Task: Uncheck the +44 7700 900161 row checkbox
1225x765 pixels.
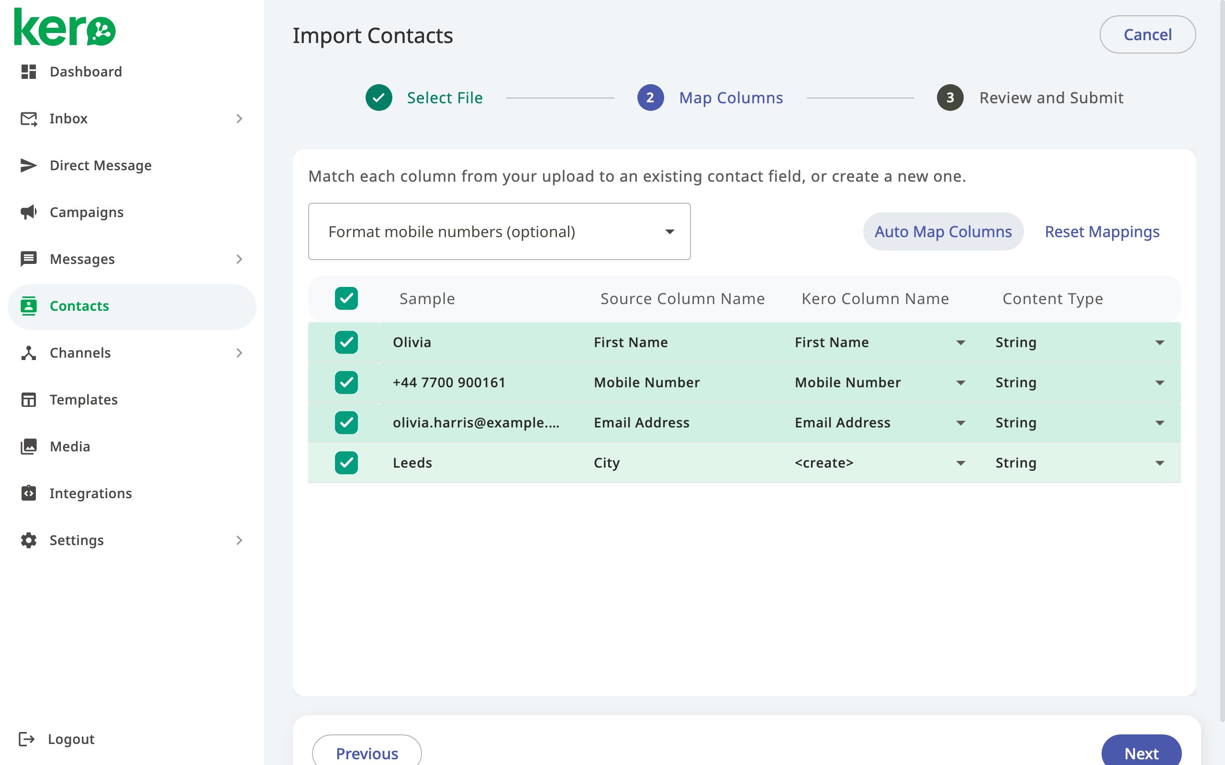Action: [346, 382]
